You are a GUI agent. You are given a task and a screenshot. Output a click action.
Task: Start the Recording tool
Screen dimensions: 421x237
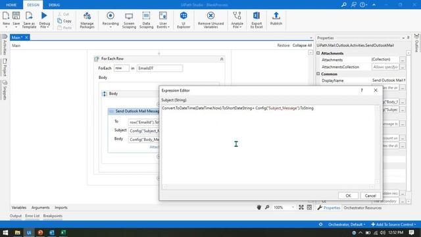click(x=111, y=20)
